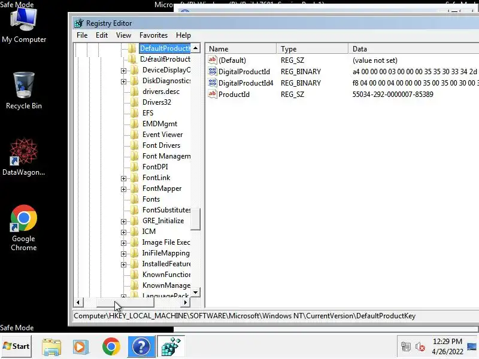Screen dimensions: 479x359
Task: Open Windows Explorer from the taskbar
Action: pos(51,346)
